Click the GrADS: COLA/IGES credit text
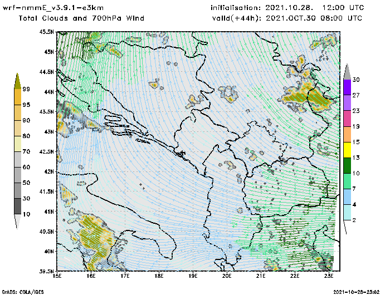The height and width of the screenshot is (295, 390). click(x=23, y=292)
